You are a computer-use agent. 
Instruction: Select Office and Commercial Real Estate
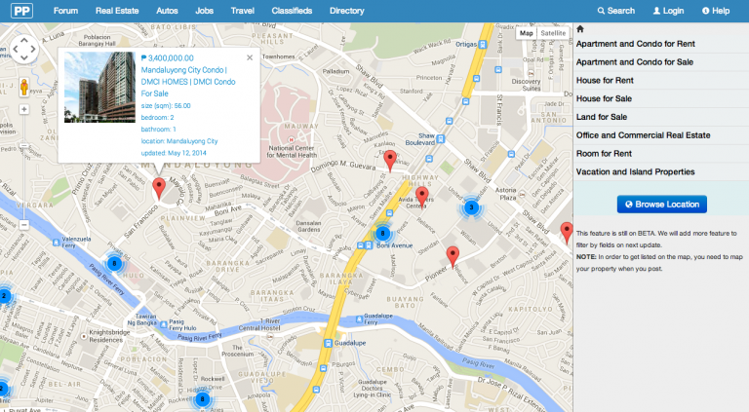click(643, 135)
